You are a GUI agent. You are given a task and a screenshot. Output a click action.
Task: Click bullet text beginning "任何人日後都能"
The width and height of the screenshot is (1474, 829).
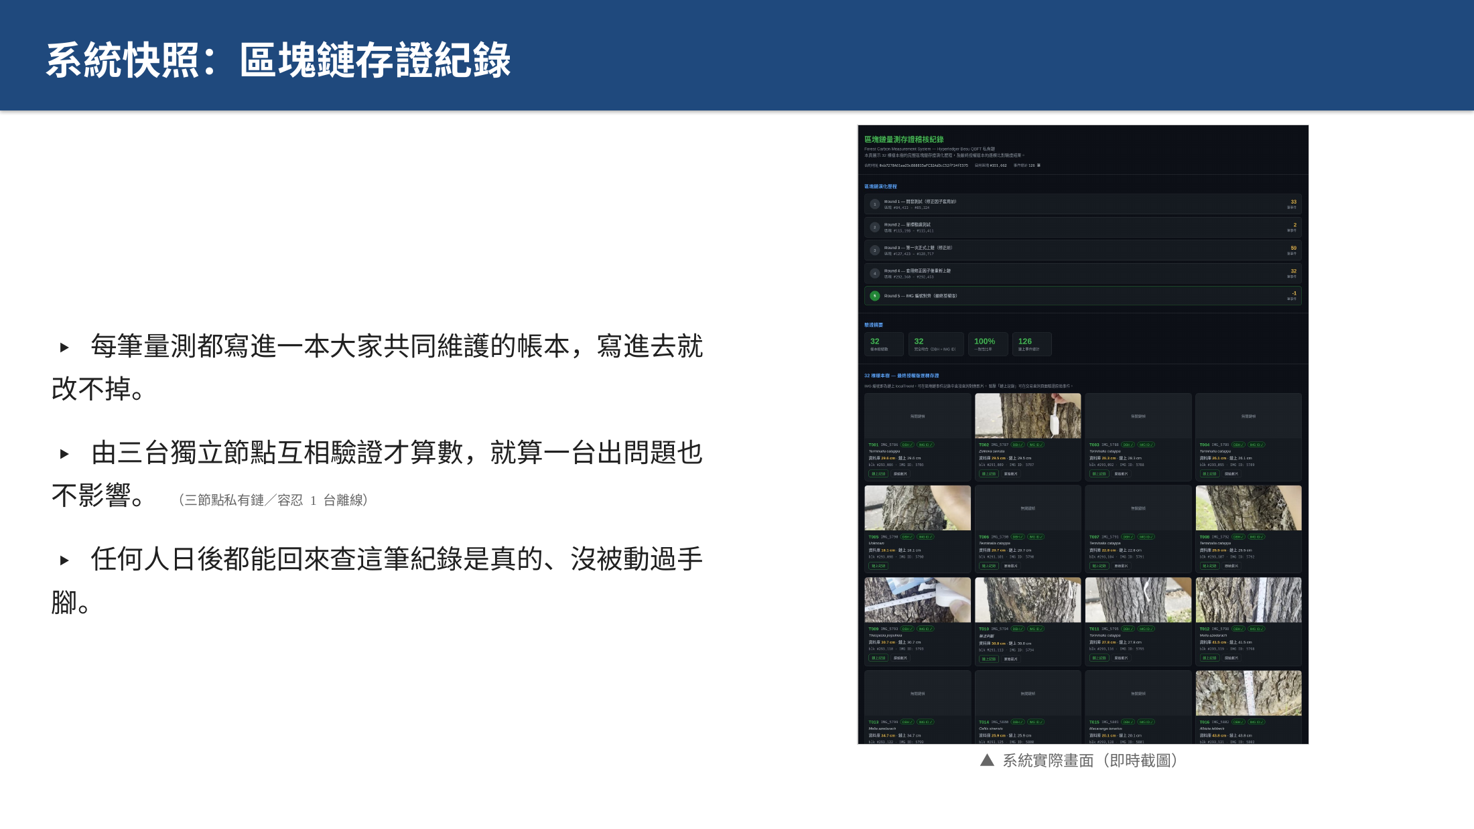pyautogui.click(x=377, y=581)
